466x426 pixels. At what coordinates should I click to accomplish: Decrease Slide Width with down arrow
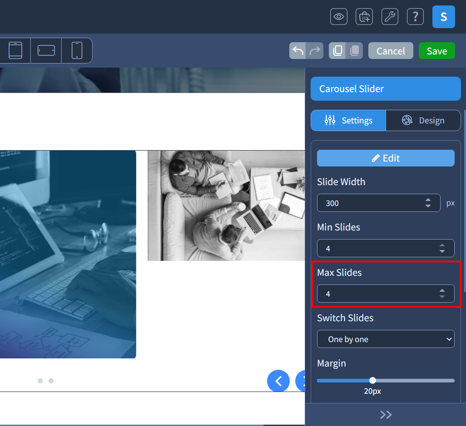[x=428, y=206]
